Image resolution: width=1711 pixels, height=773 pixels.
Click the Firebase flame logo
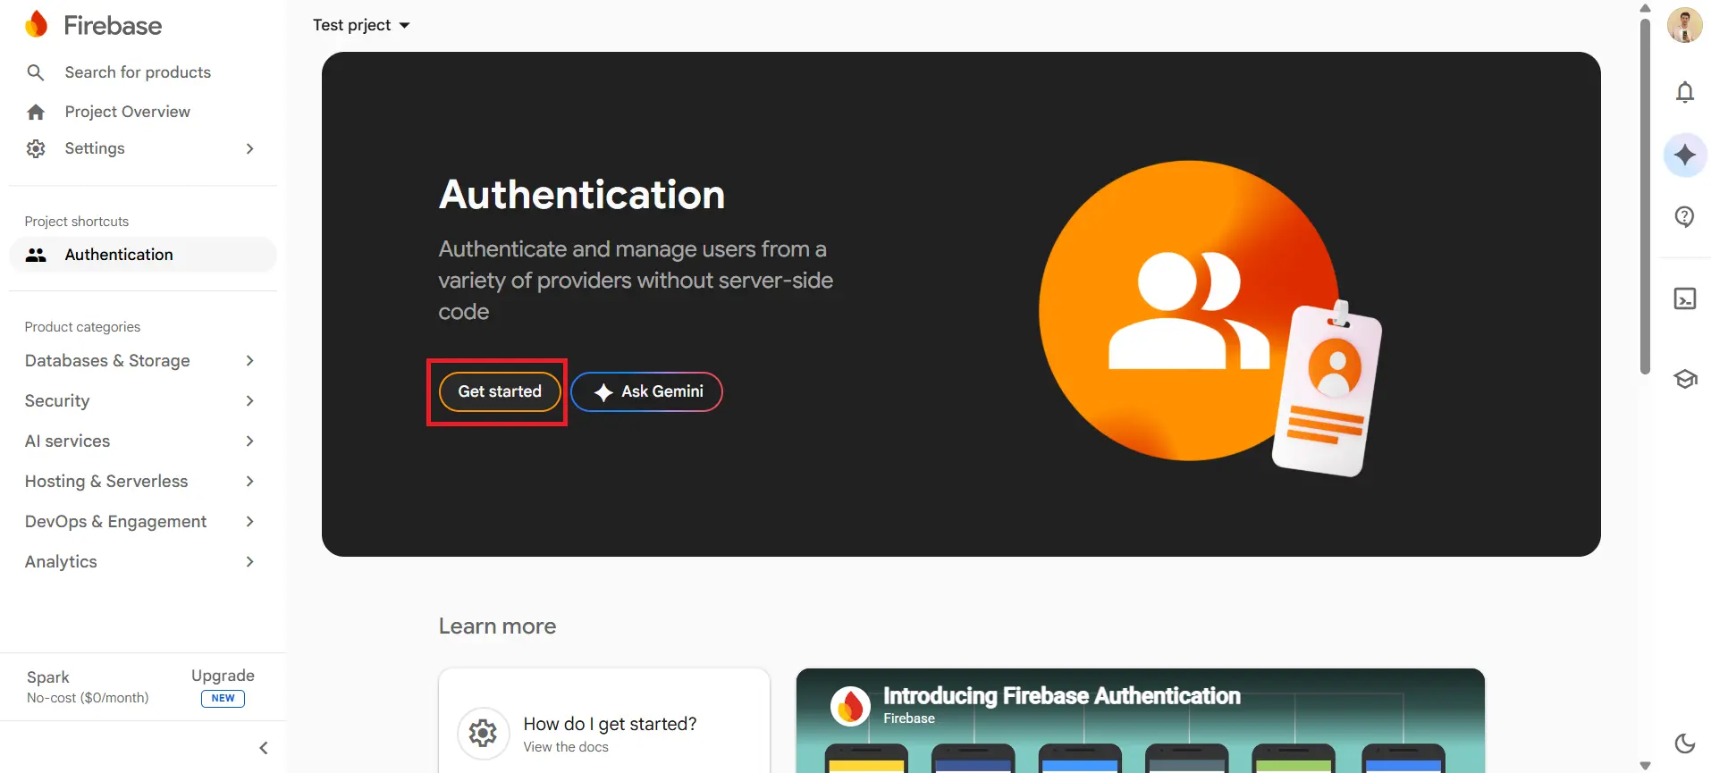(37, 25)
